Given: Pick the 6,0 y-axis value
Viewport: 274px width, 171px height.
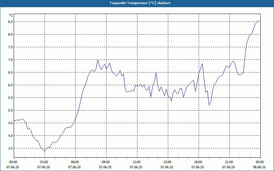Looking at the screenshot, I should 11,85.
